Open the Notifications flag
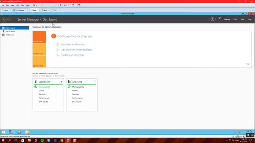The width and height of the screenshot is (255, 143). coord(220,19)
